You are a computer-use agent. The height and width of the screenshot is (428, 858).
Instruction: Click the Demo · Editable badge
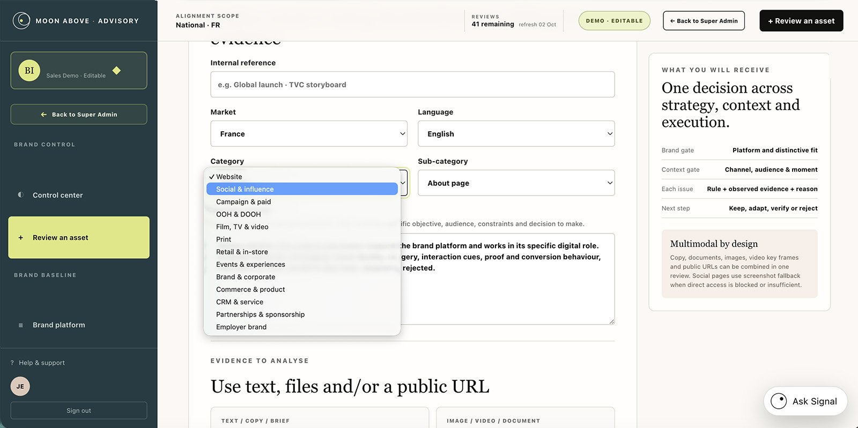(614, 21)
